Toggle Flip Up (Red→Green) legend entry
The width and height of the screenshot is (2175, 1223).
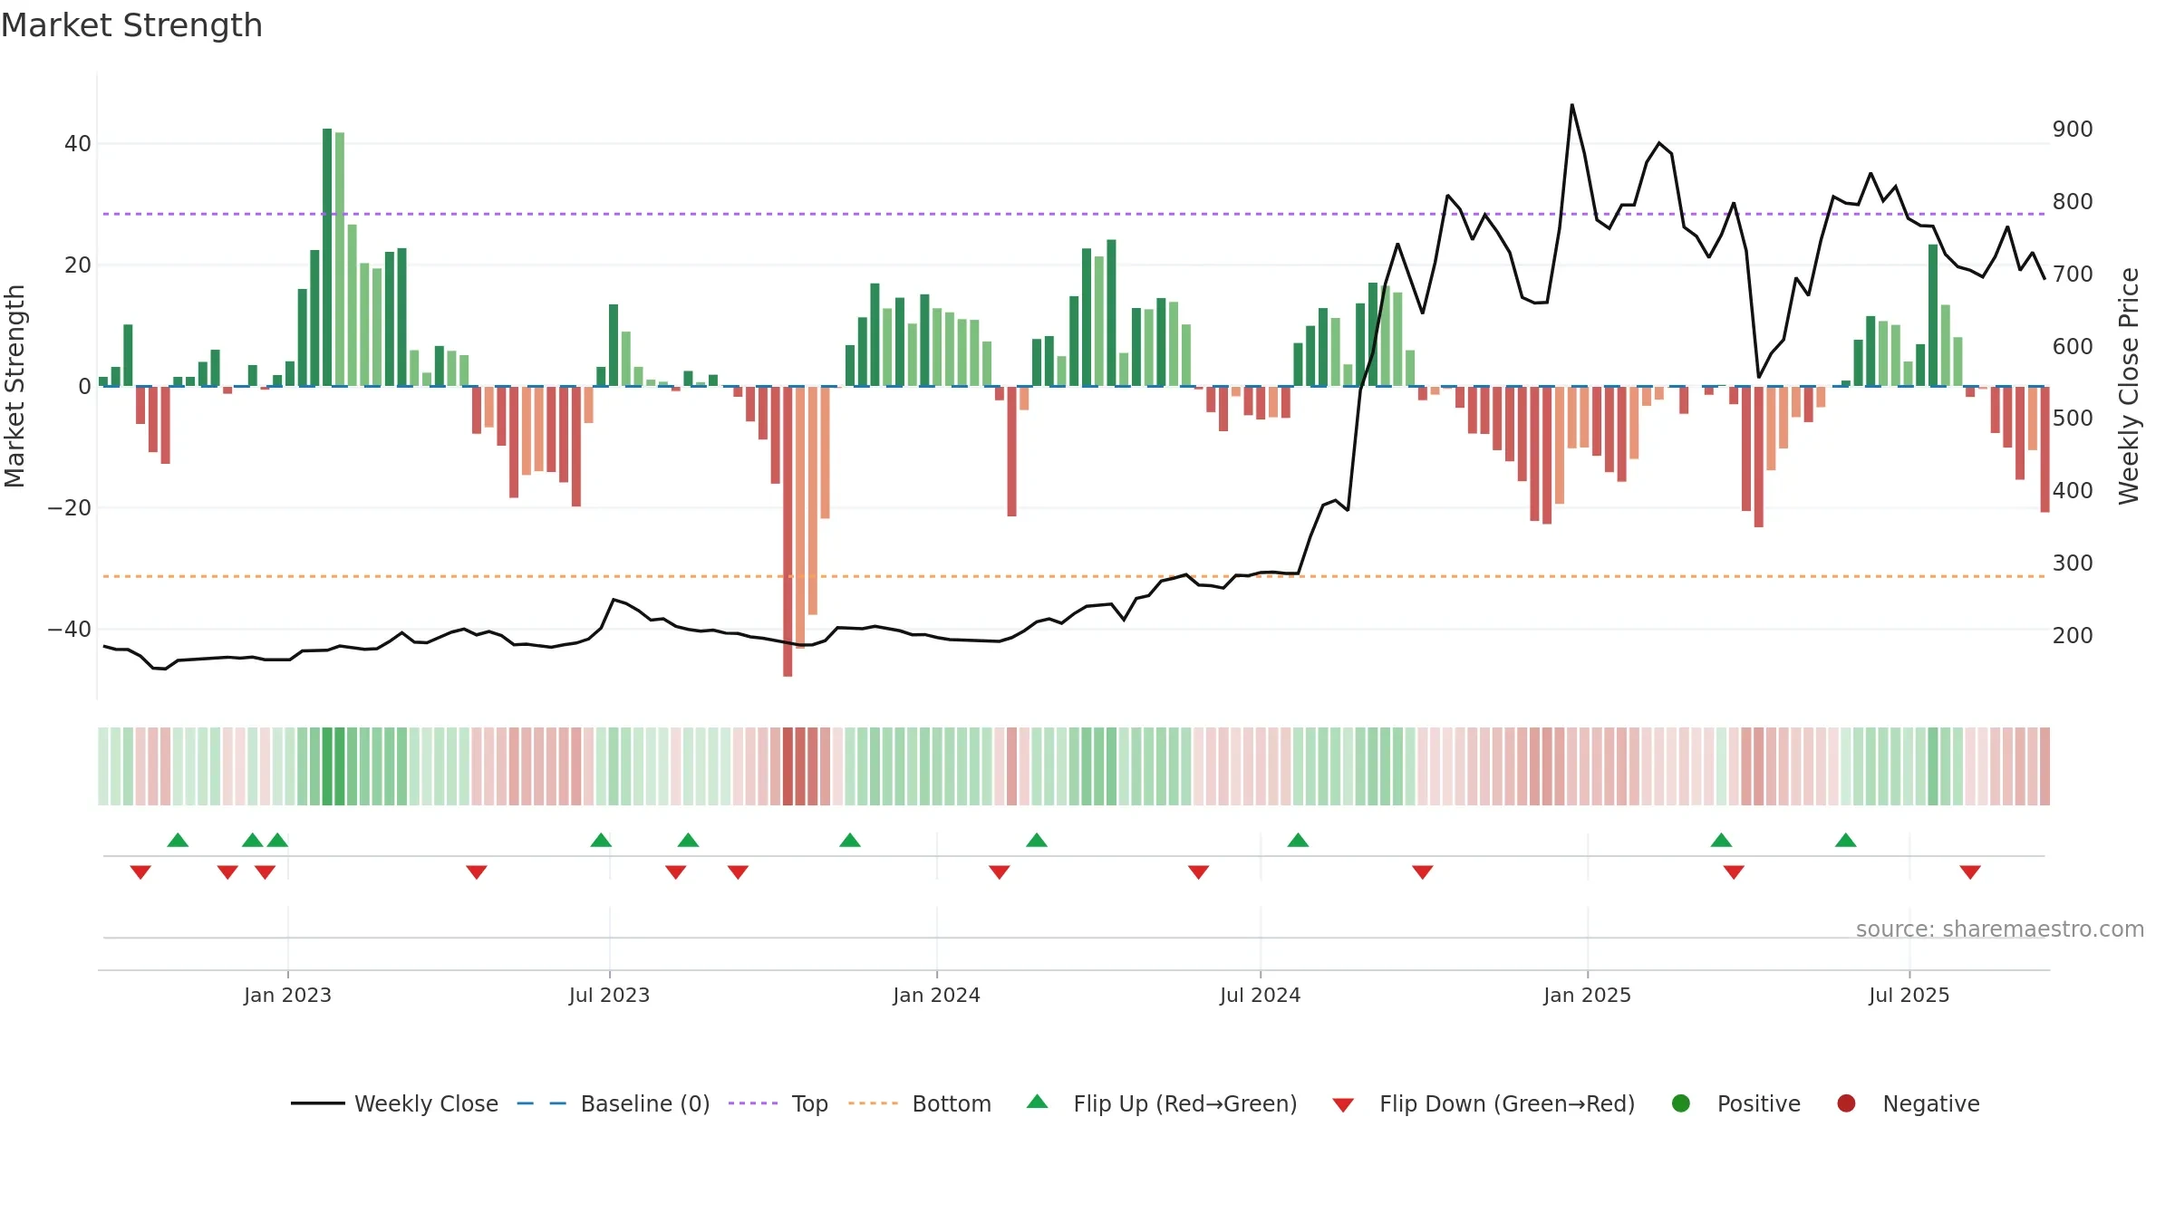click(x=1162, y=1103)
